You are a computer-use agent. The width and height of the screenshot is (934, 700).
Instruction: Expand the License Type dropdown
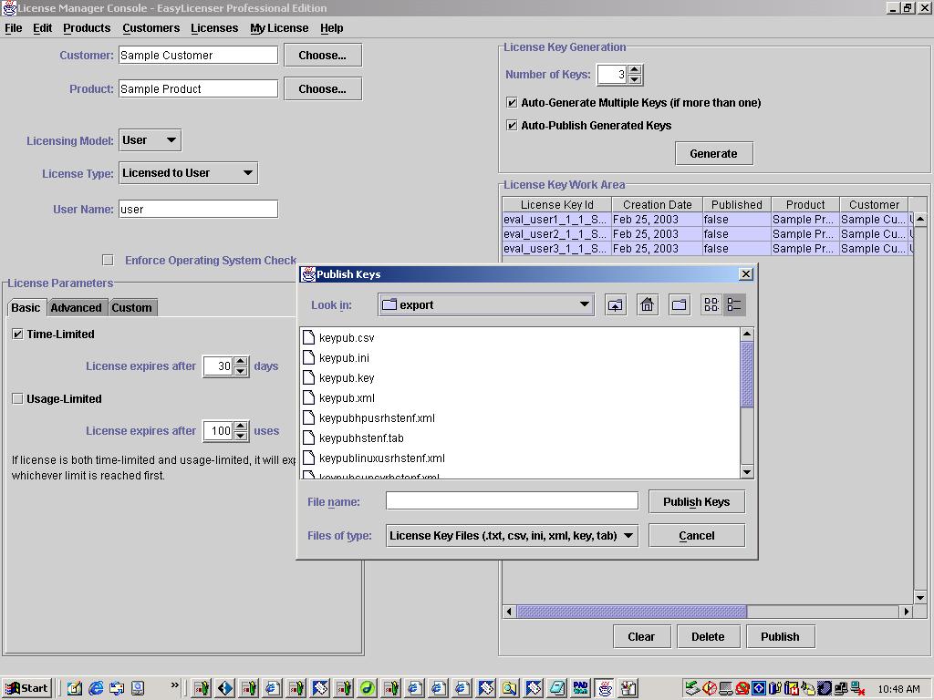click(x=188, y=173)
